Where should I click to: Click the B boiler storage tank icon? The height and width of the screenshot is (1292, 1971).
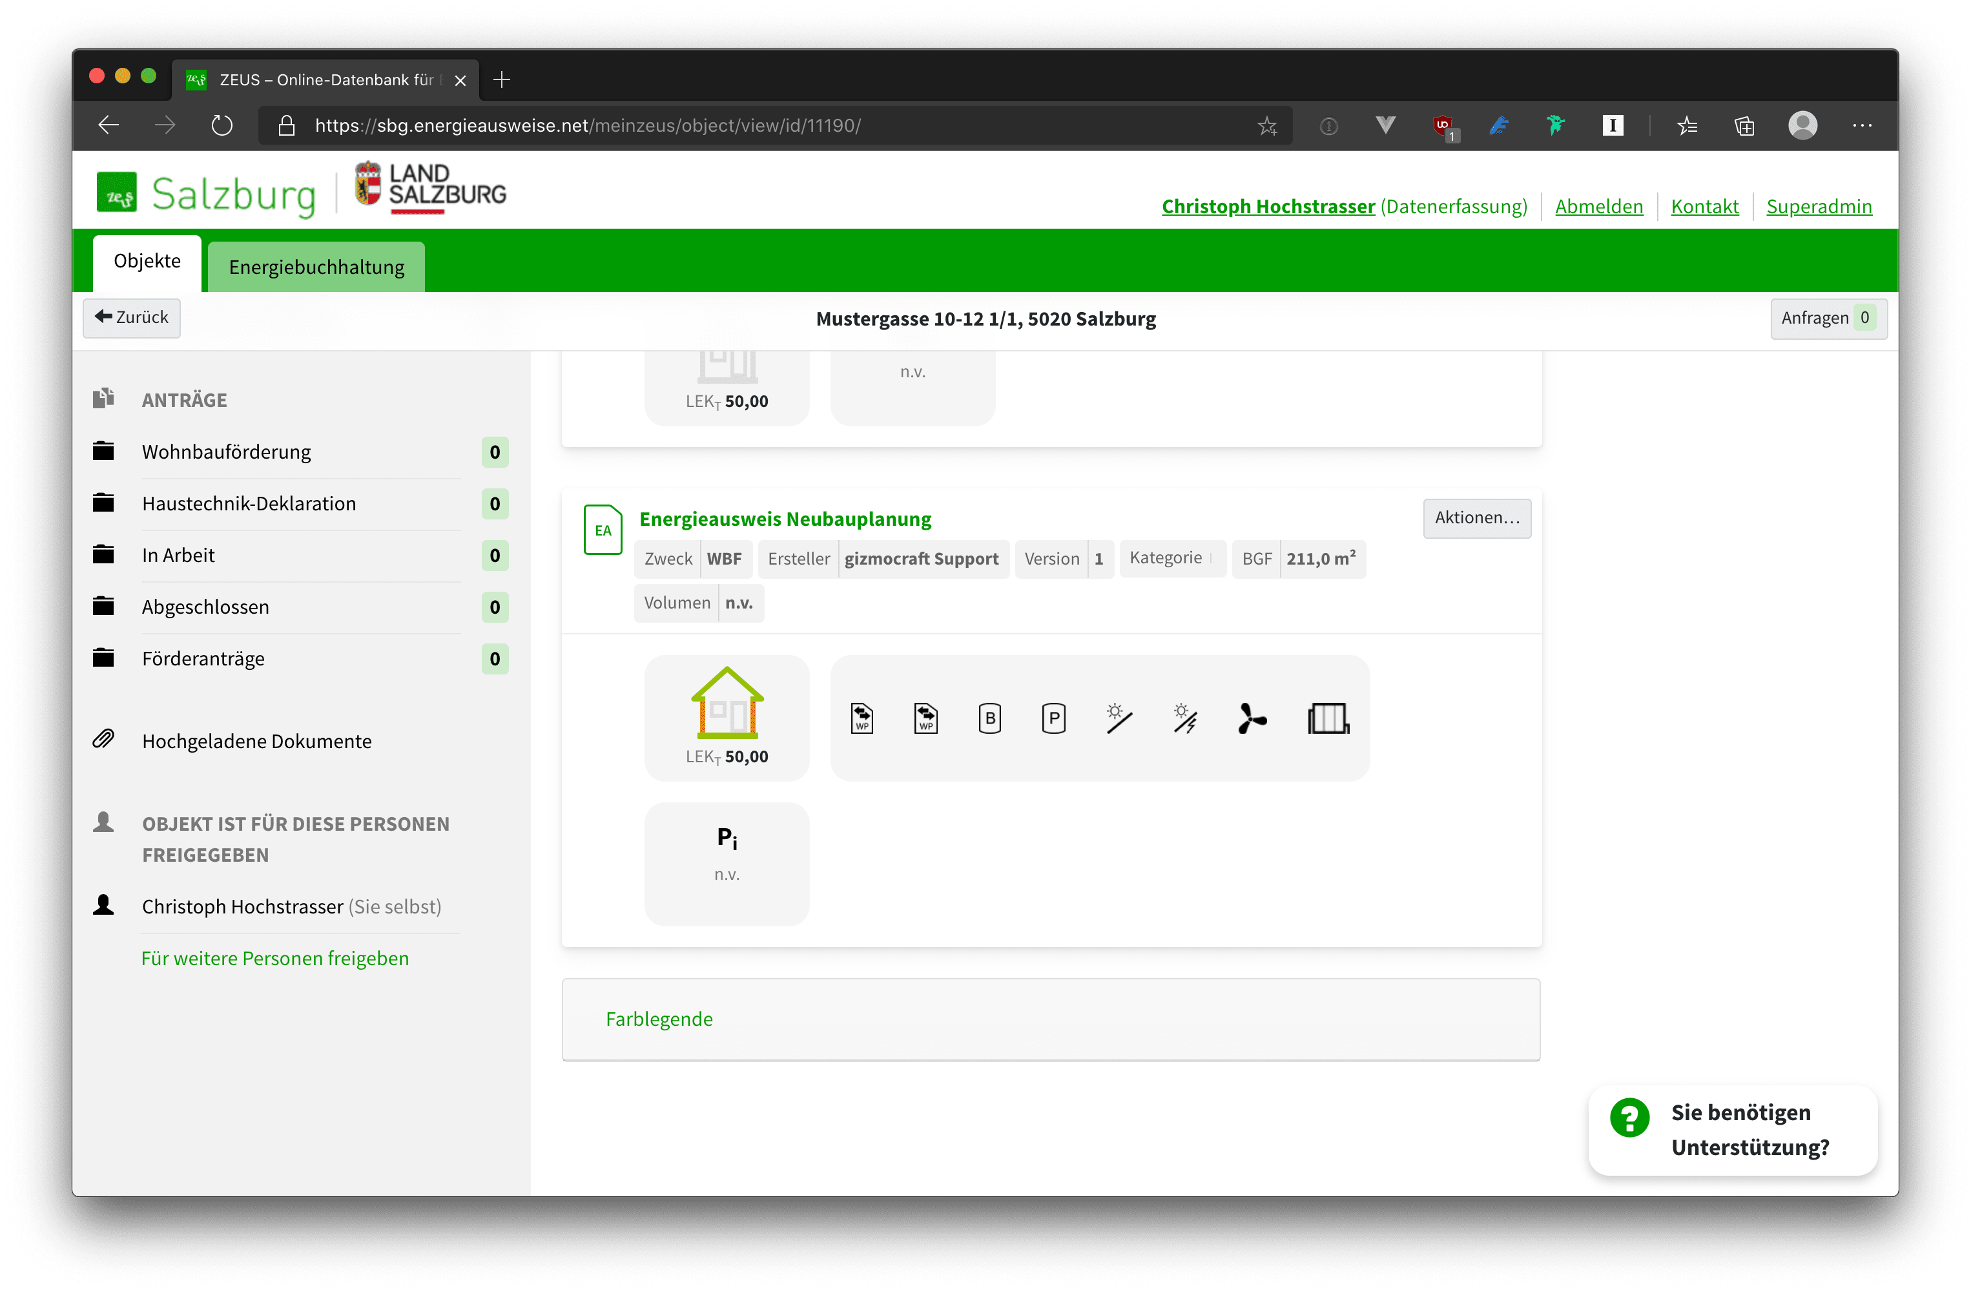coord(989,718)
